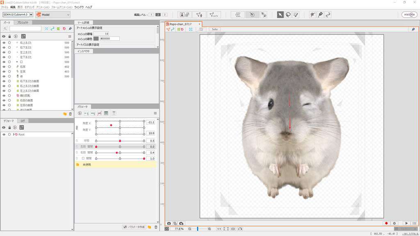
Task: Take a canvas snapshot with camera icon
Action: point(169,223)
